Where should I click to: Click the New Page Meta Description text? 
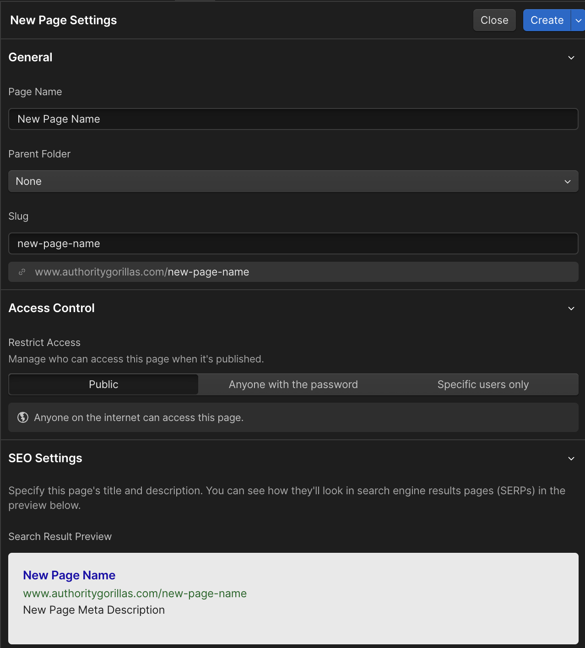click(94, 610)
